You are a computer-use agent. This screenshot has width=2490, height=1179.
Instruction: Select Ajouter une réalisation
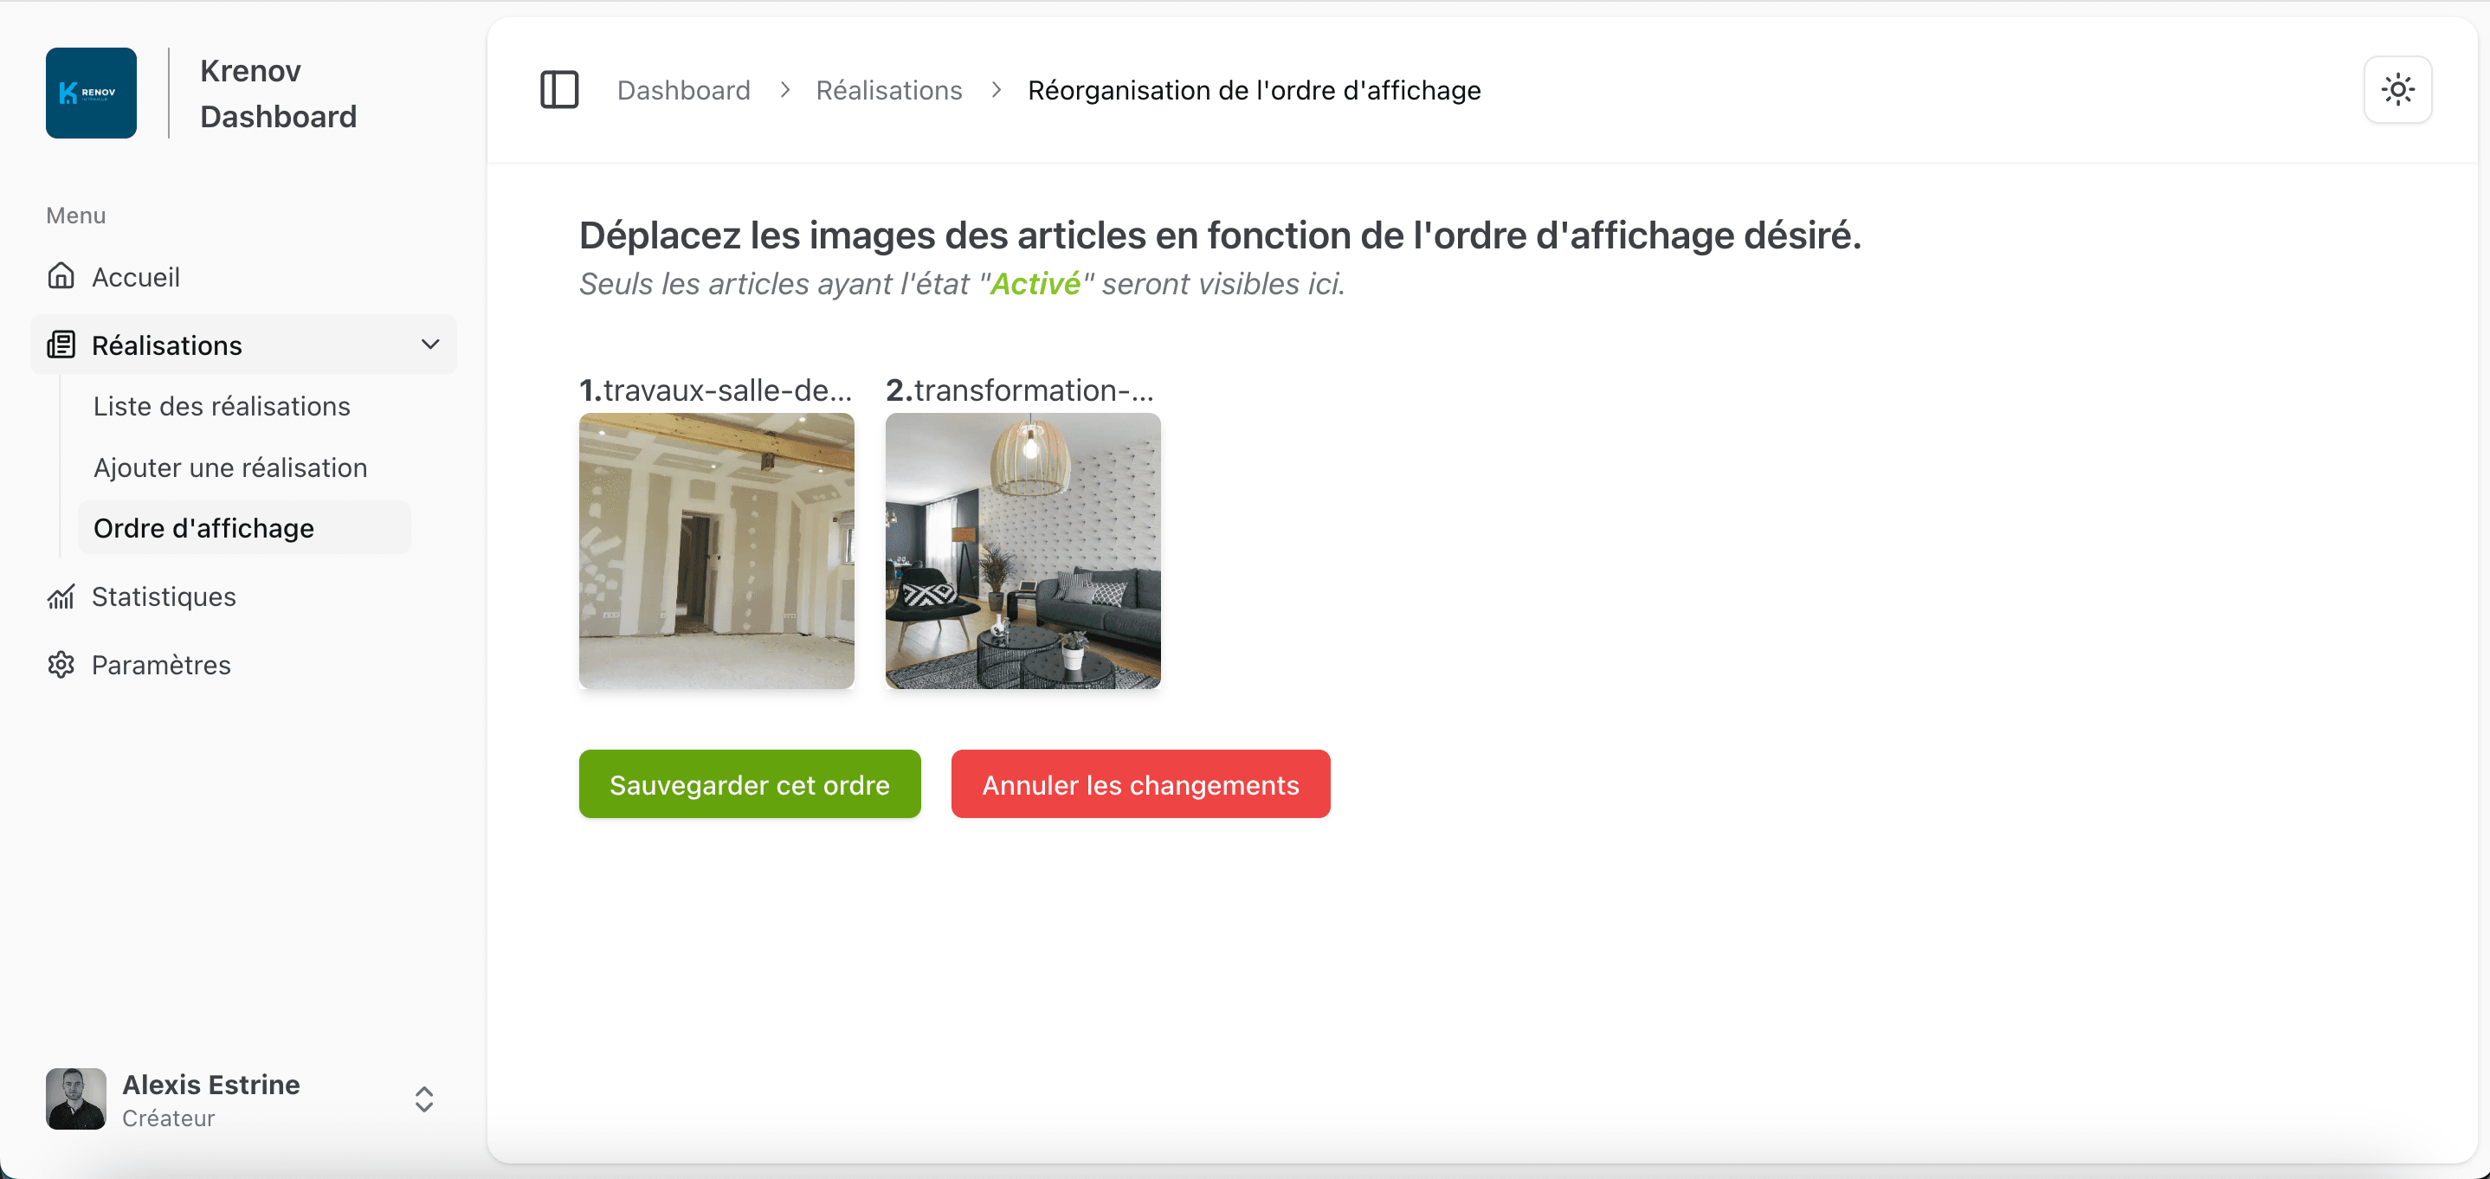[x=230, y=467]
